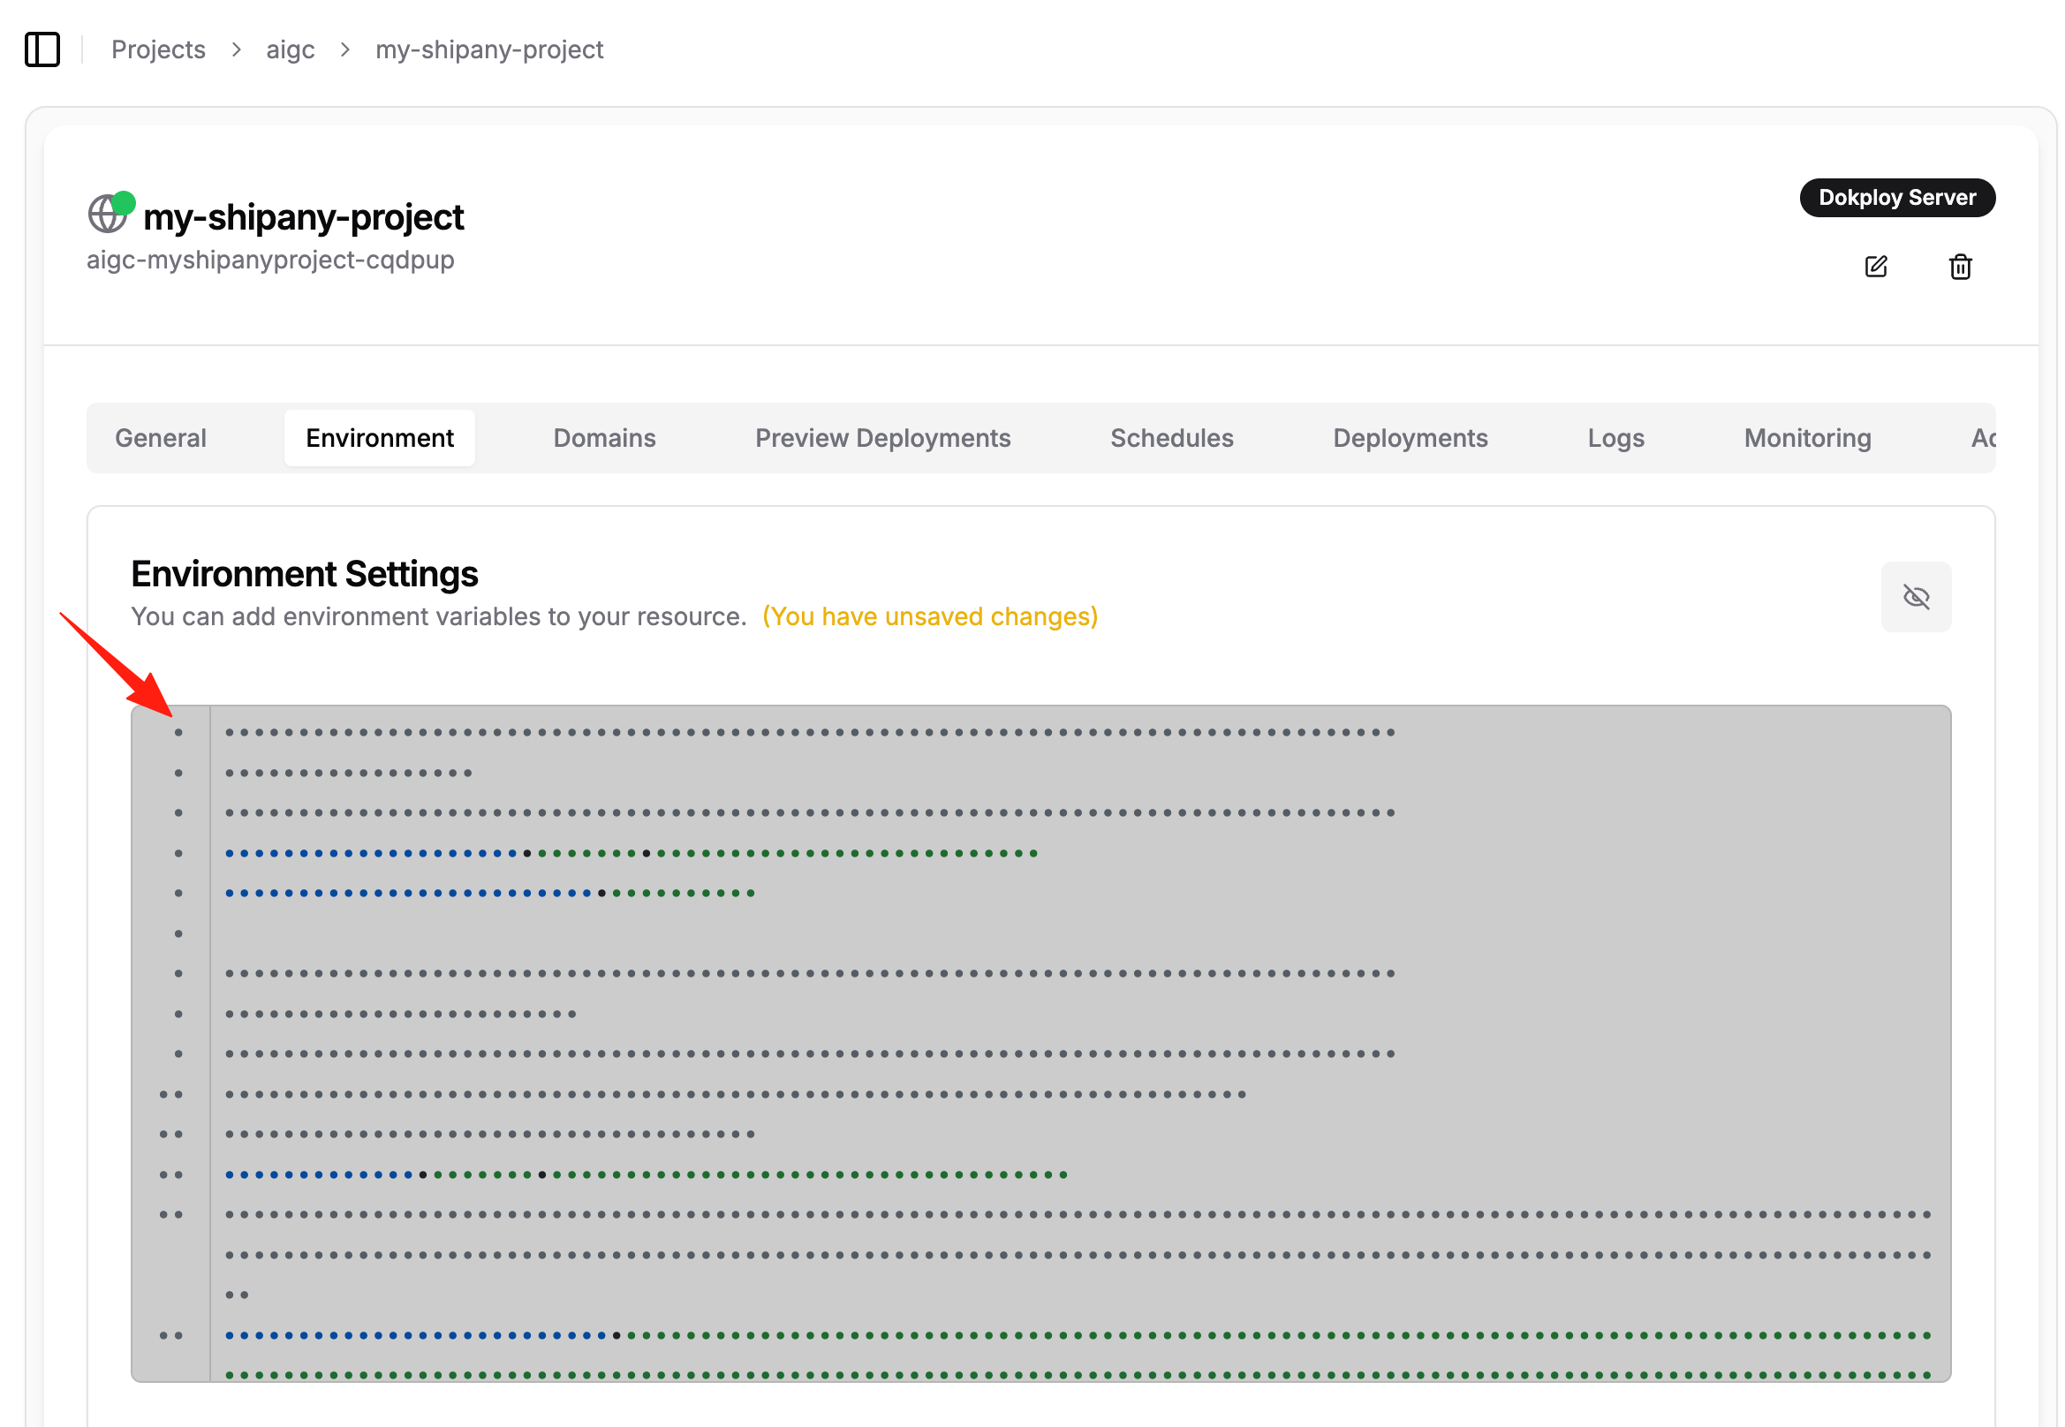This screenshot has width=2065, height=1427.
Task: Toggle the sidebar panel icon
Action: click(x=42, y=49)
